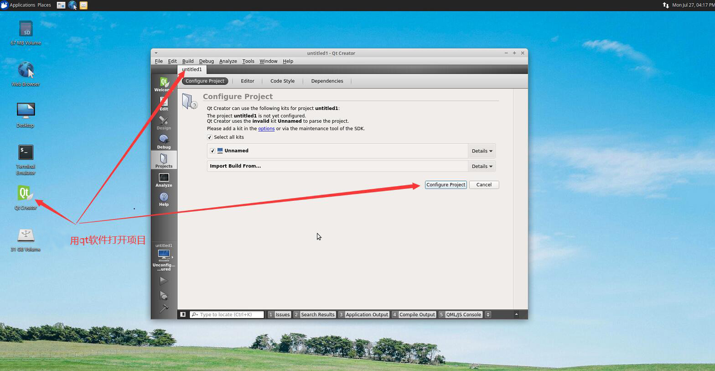The height and width of the screenshot is (371, 715).
Task: Open the 67 MB Volume desktop icon
Action: (26, 33)
